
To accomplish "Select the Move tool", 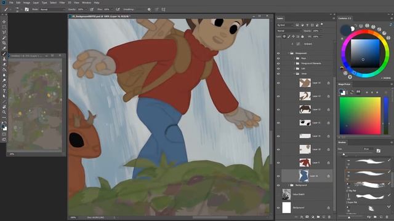I will [4, 22].
